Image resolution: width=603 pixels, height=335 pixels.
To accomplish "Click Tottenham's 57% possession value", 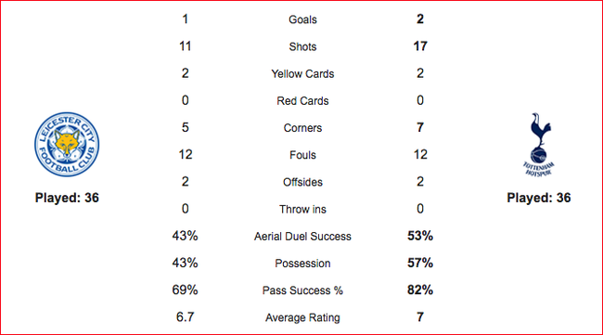I will [x=420, y=263].
